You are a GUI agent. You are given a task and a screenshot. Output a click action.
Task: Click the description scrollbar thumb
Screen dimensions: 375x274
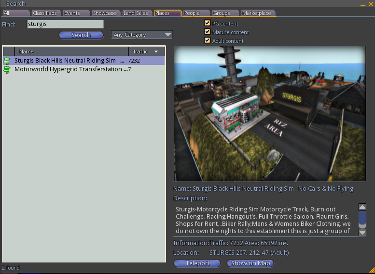tap(362, 218)
